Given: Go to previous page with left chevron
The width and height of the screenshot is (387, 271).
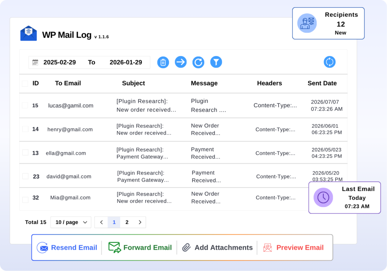Looking at the screenshot, I should (x=101, y=222).
